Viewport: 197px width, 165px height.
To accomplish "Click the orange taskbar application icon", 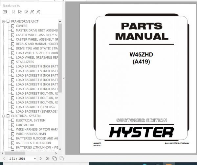I will (169, 164).
